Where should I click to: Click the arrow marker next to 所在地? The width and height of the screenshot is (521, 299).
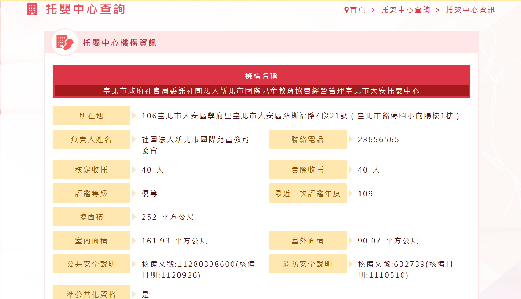tap(134, 116)
